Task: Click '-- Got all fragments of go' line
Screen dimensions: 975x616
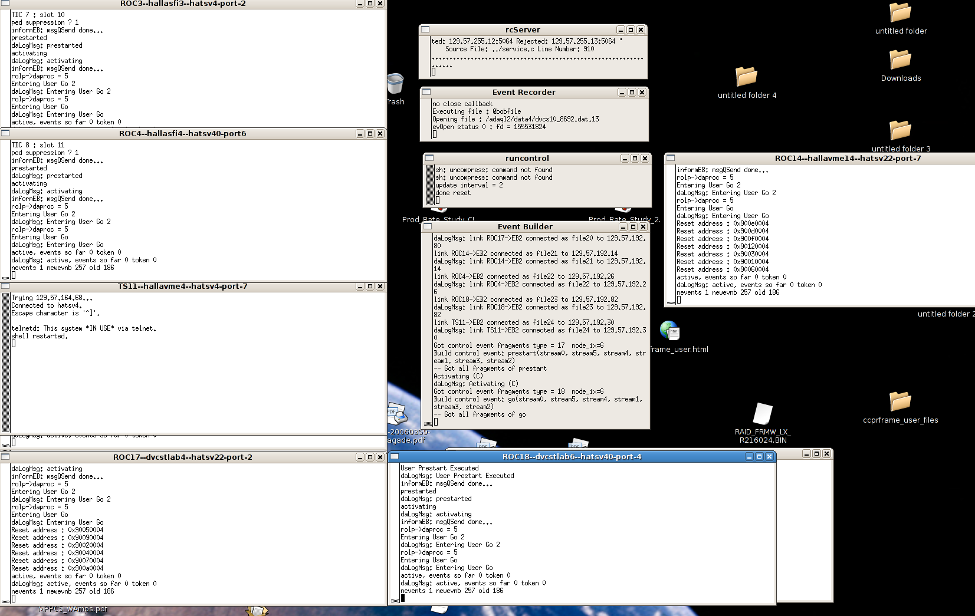Action: [x=480, y=414]
